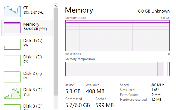
Task: Open the Memory sidebar graph thumbnail
Action: click(12, 28)
